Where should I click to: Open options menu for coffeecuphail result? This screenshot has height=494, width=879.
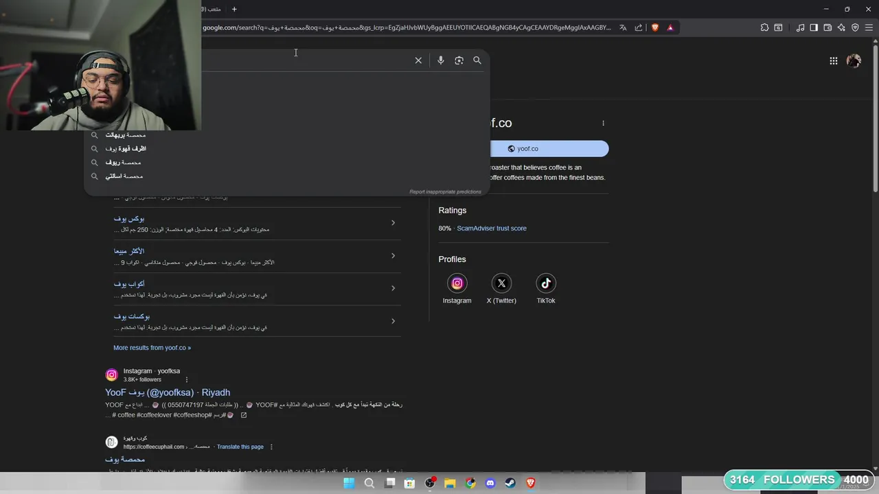[271, 447]
